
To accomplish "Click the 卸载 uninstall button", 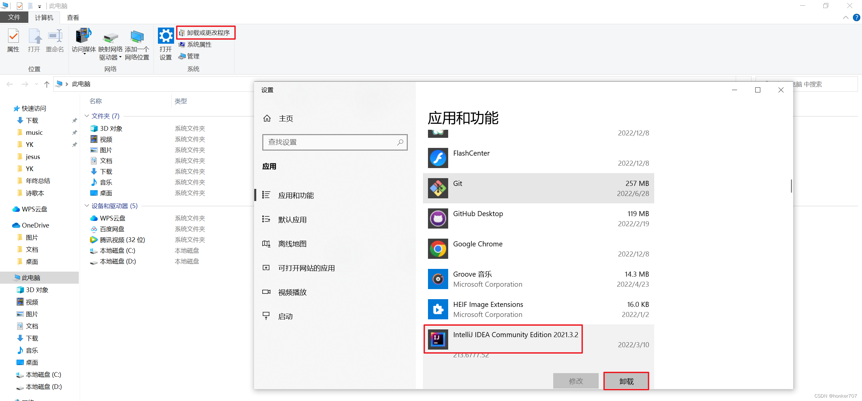I will click(x=626, y=381).
